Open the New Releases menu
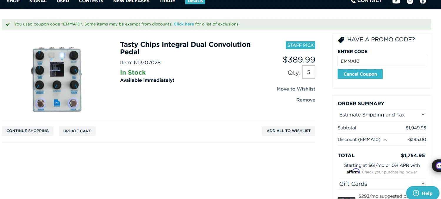 pyautogui.click(x=131, y=1)
